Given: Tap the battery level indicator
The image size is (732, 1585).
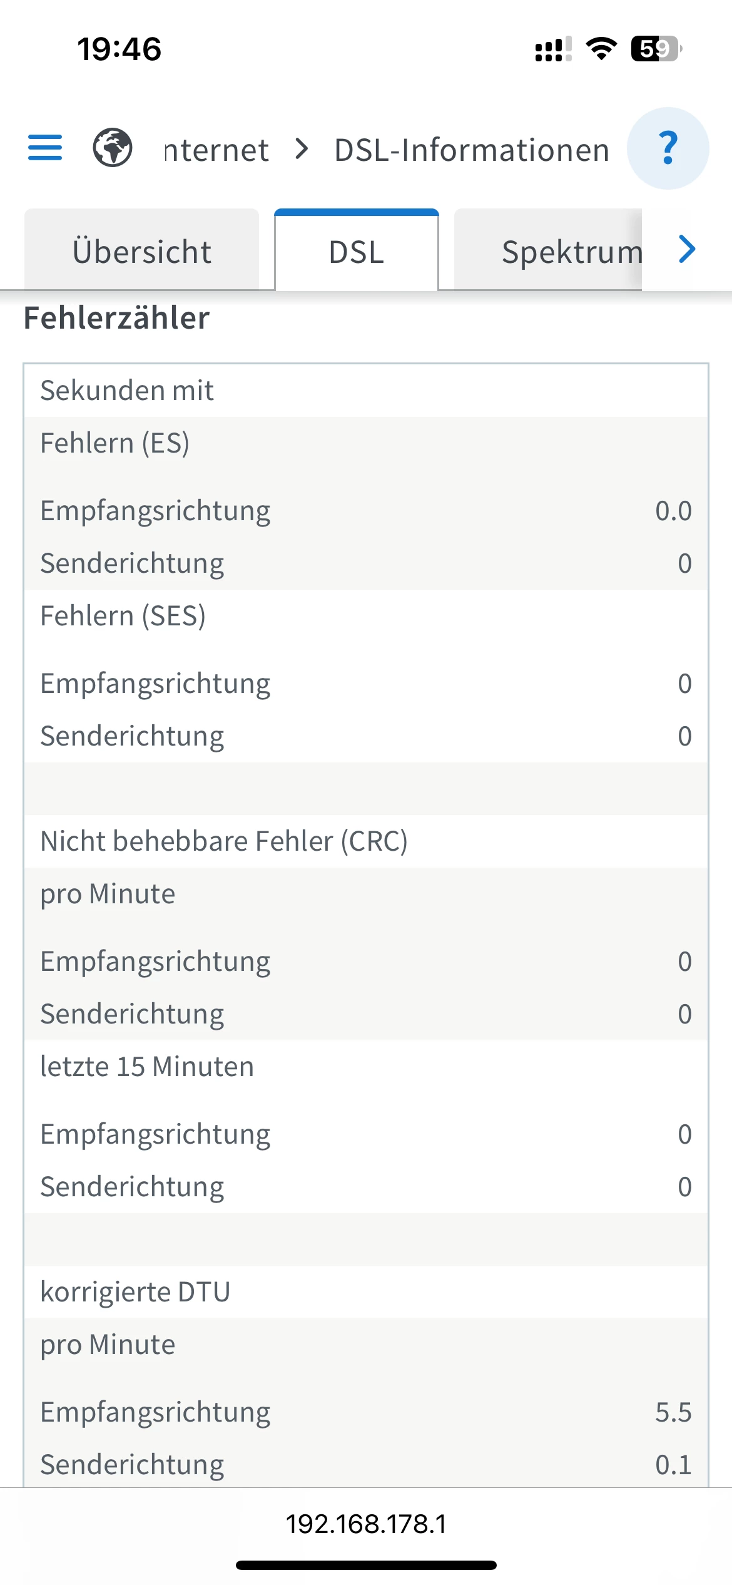Looking at the screenshot, I should tap(656, 49).
